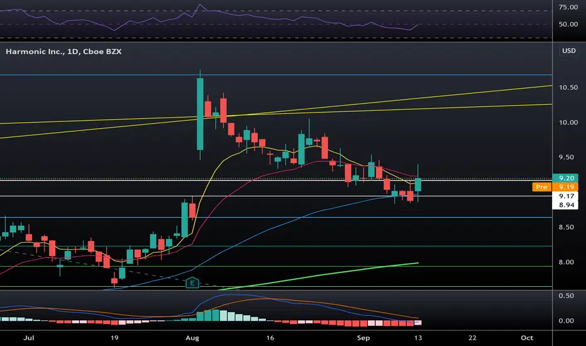The width and height of the screenshot is (586, 346).
Task: Click the 8.94 price label
Action: pyautogui.click(x=566, y=204)
